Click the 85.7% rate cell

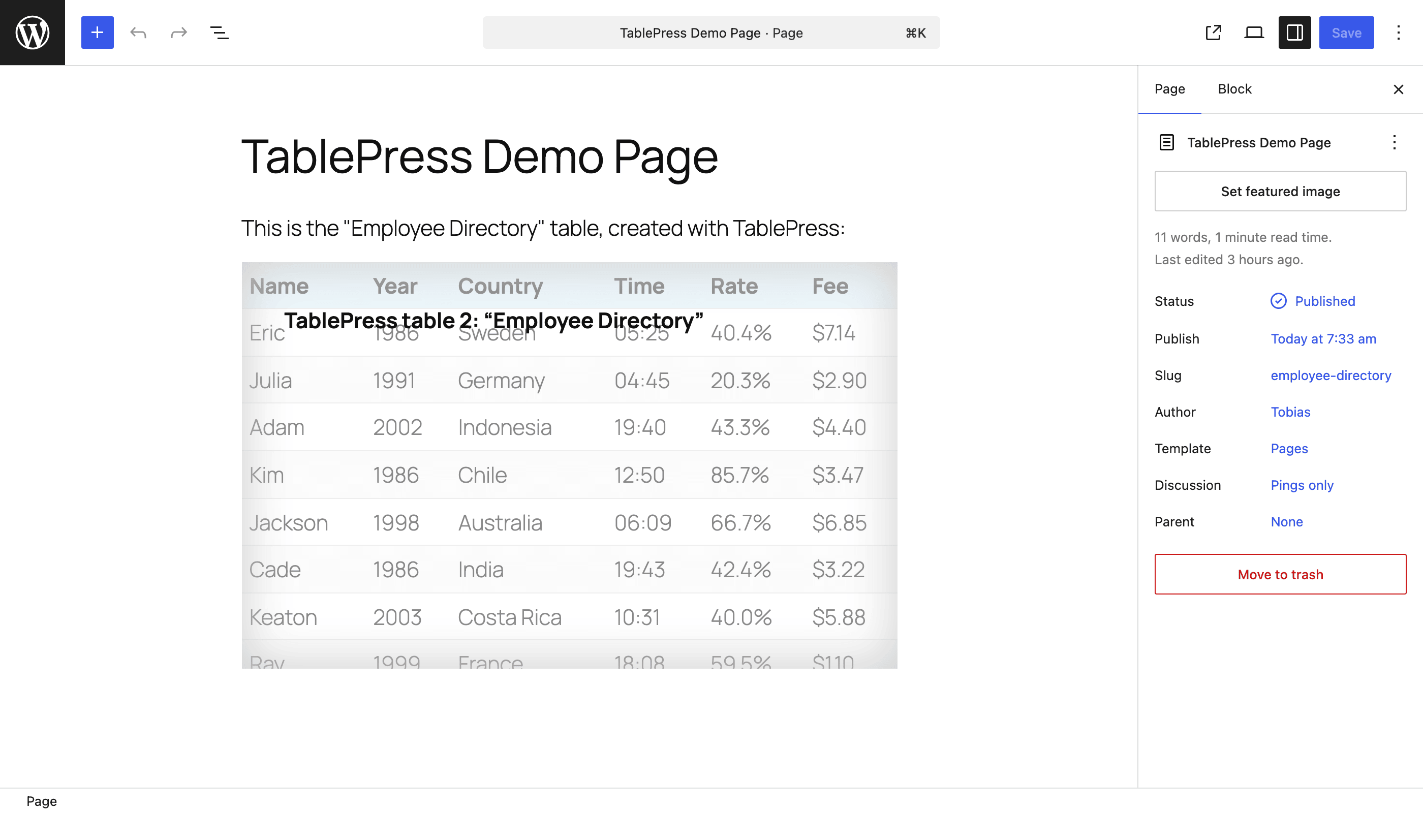click(x=739, y=475)
